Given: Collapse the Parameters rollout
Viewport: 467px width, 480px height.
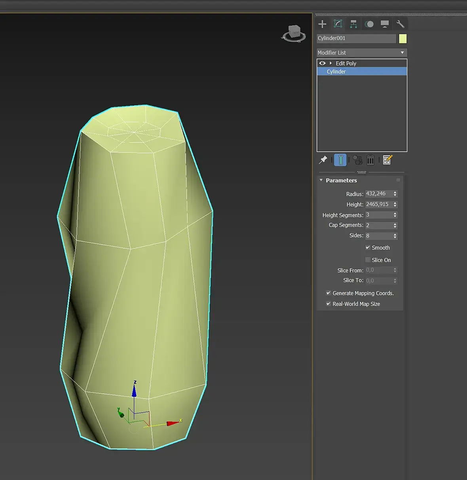Looking at the screenshot, I should point(321,180).
